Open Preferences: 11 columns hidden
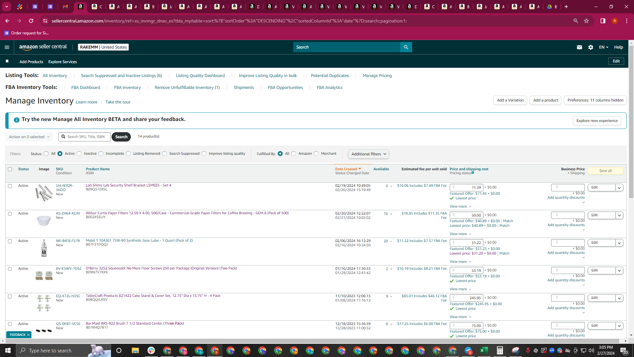The height and width of the screenshot is (357, 634). [x=595, y=100]
